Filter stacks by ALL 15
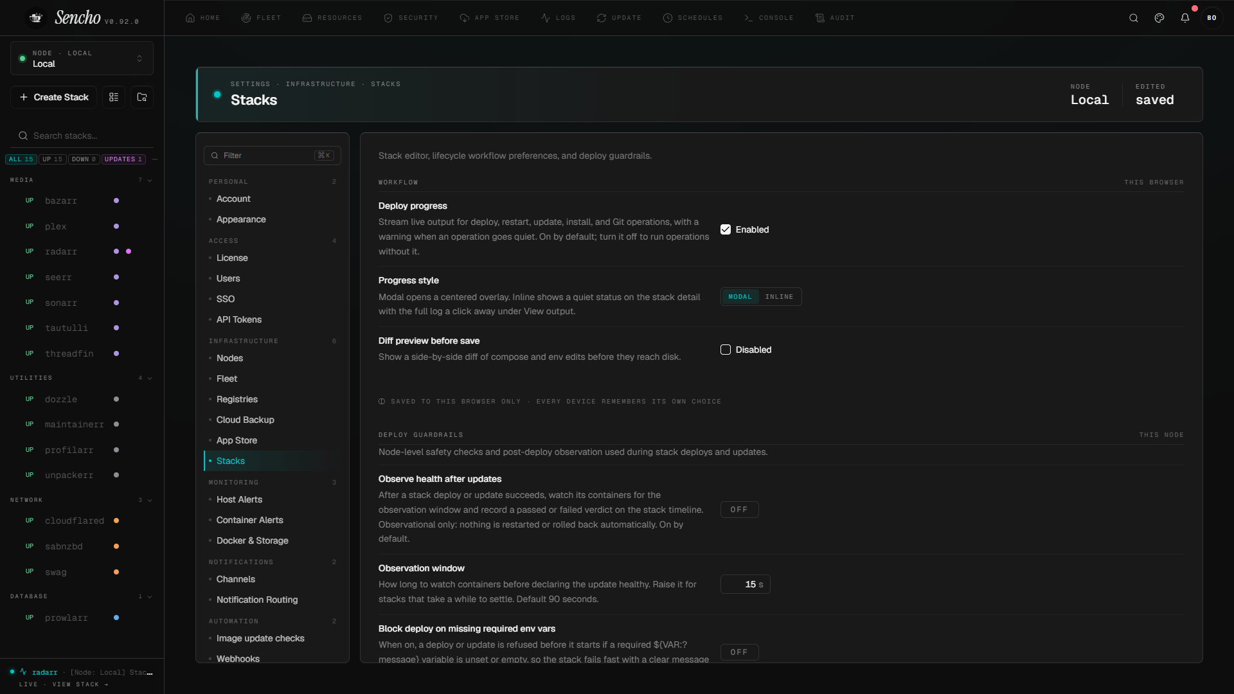 [x=21, y=159]
